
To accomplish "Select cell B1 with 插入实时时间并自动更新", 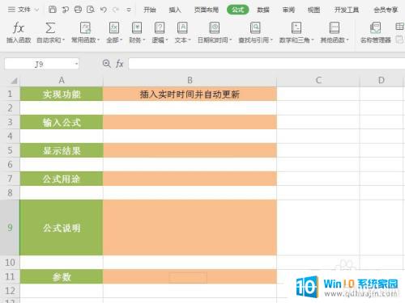I will pos(190,94).
